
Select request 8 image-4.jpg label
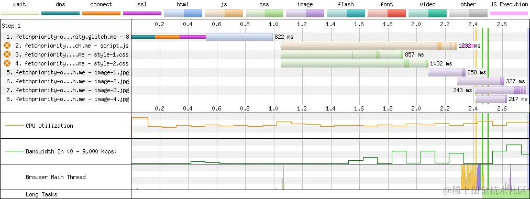pos(68,99)
